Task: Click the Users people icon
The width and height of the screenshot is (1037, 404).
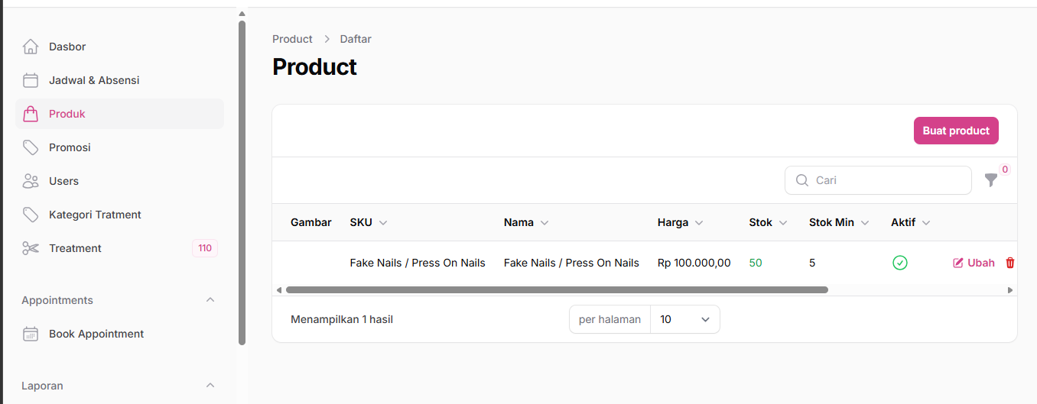Action: coord(31,181)
